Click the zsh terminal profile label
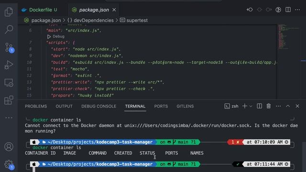The height and width of the screenshot is (172, 306). point(231,106)
